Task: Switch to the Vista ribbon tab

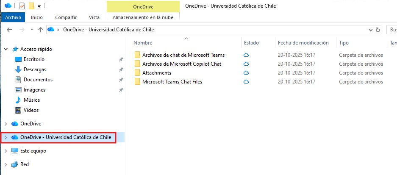Action: tap(94, 17)
